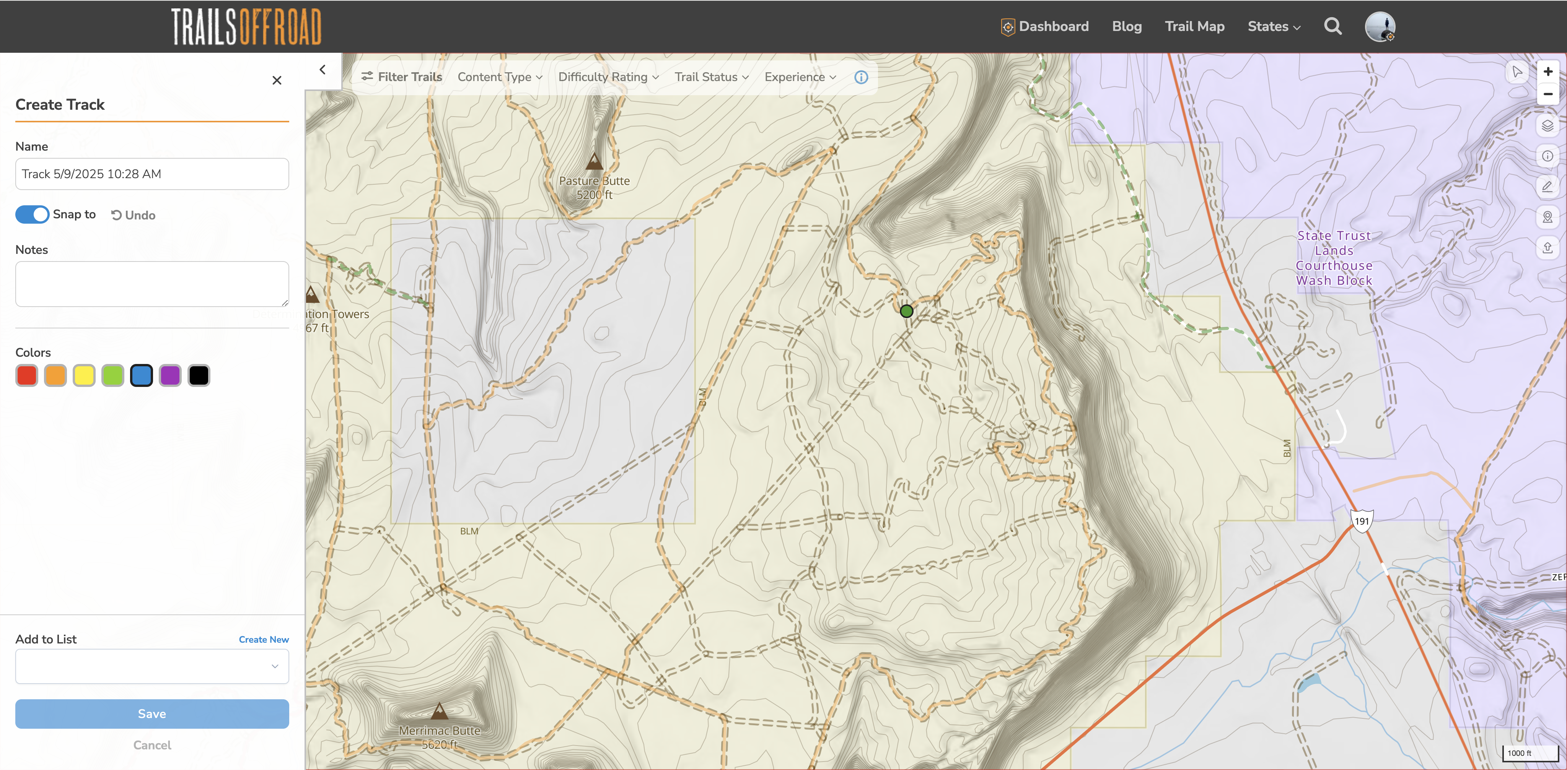The width and height of the screenshot is (1567, 770).
Task: Go to Dashboard
Action: [x=1044, y=26]
